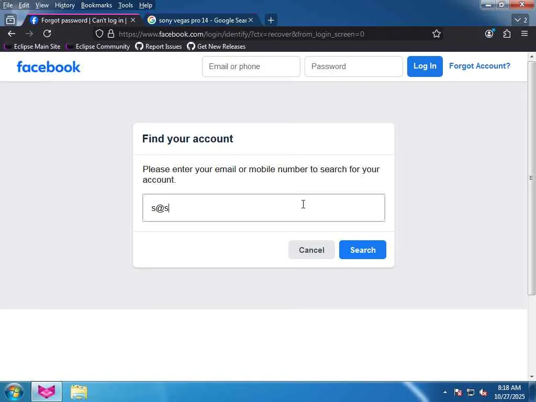Close the Forgot password Facebook tab
The width and height of the screenshot is (536, 402).
(133, 20)
